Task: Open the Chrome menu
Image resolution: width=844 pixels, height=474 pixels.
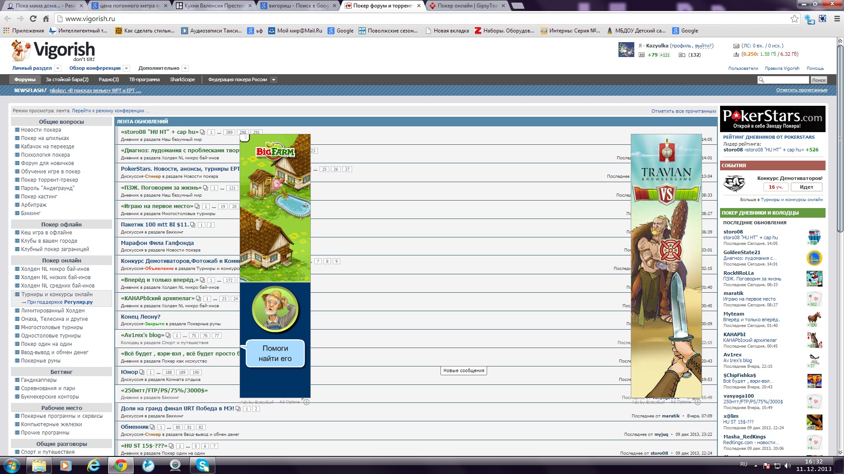Action: click(837, 19)
